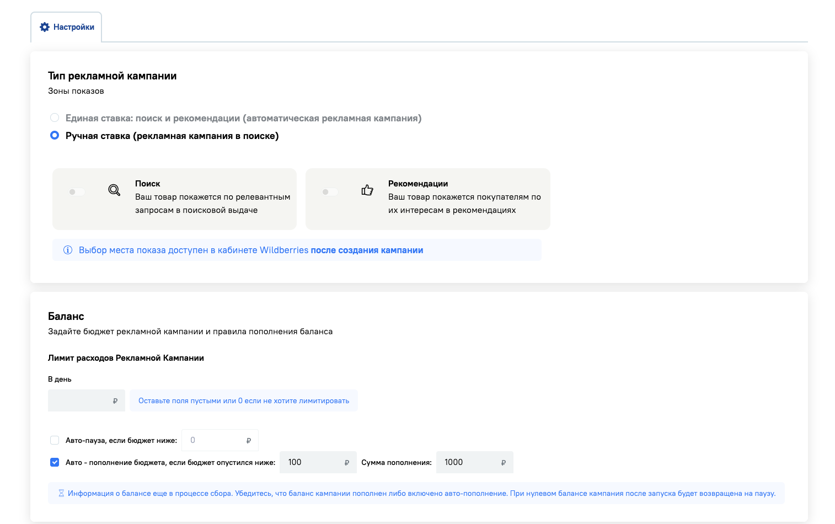The height and width of the screenshot is (524, 835).
Task: Click the ruble sign in daily limit field
Action: pyautogui.click(x=115, y=401)
